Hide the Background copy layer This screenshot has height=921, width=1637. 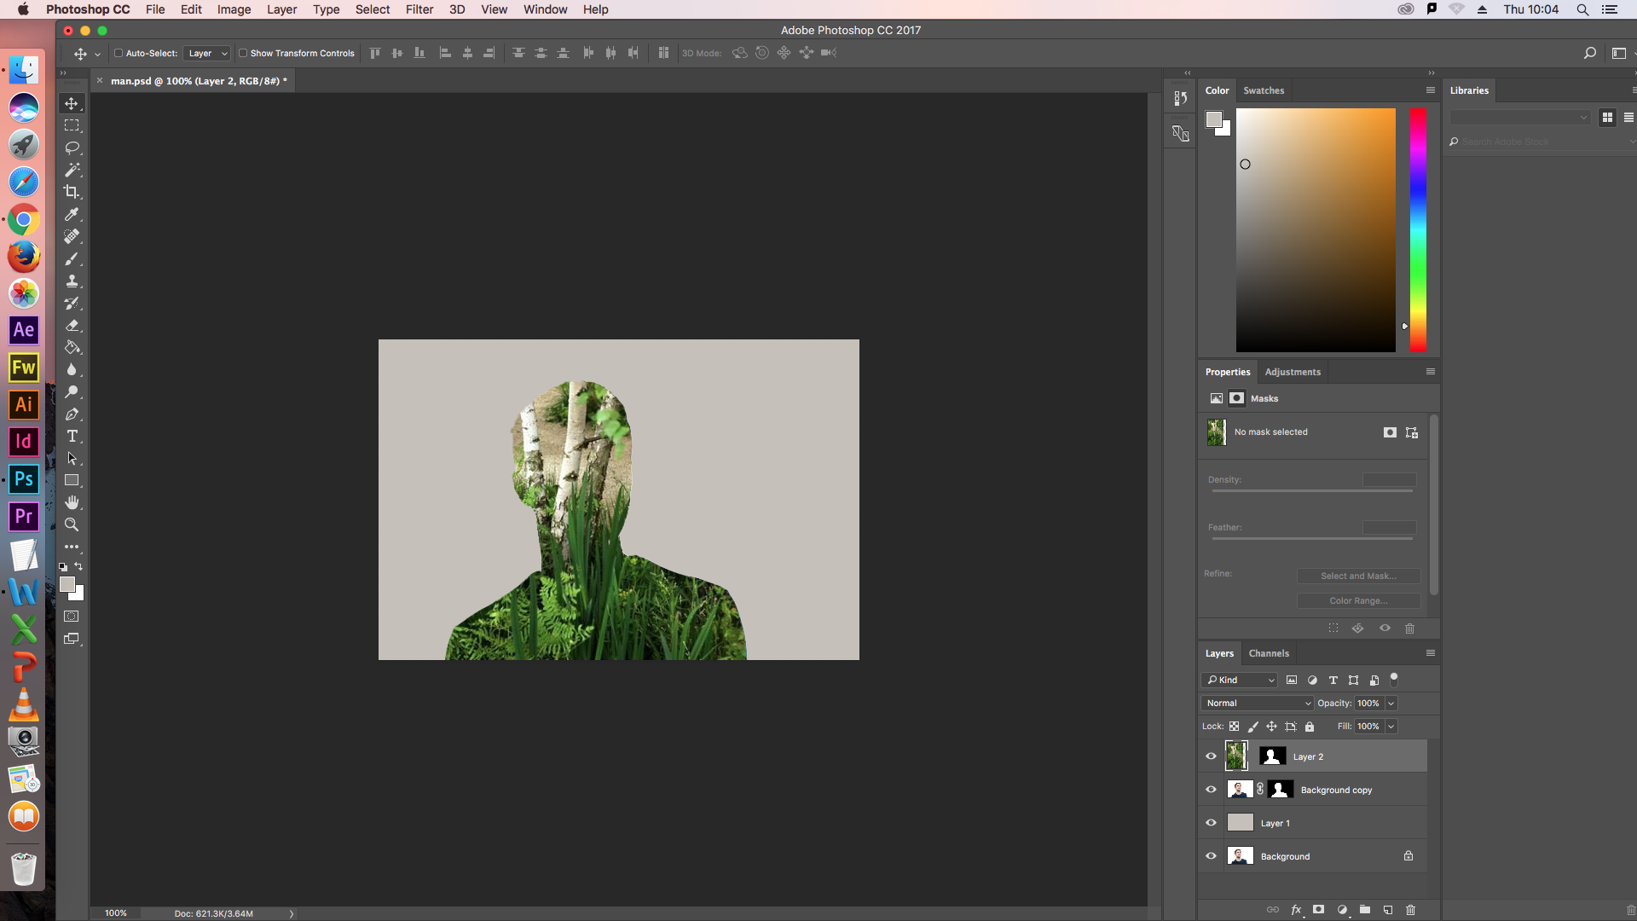point(1211,790)
